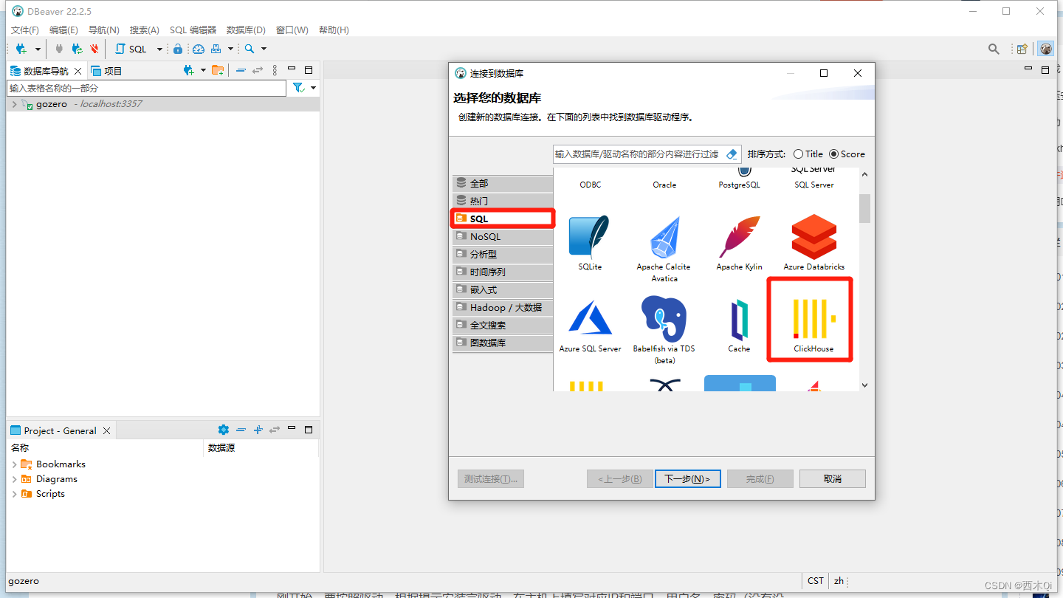Click the new folder icon in navigator panel

[x=218, y=70]
